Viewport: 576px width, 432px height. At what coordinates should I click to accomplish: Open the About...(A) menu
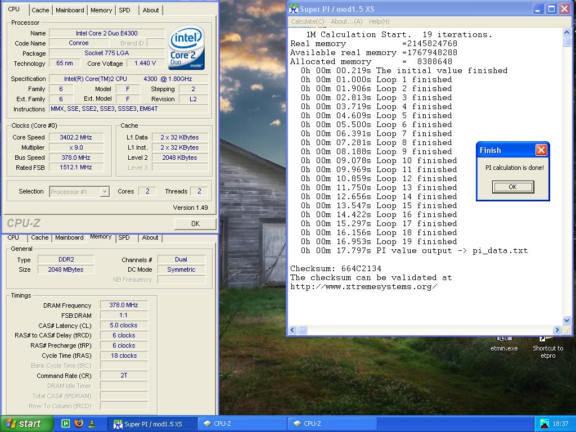pos(346,21)
